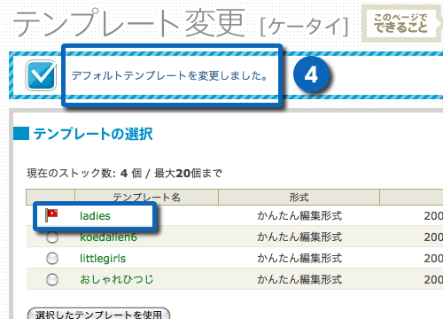Click the テンプレート変更 page title
The height and width of the screenshot is (319, 443).
128,23
